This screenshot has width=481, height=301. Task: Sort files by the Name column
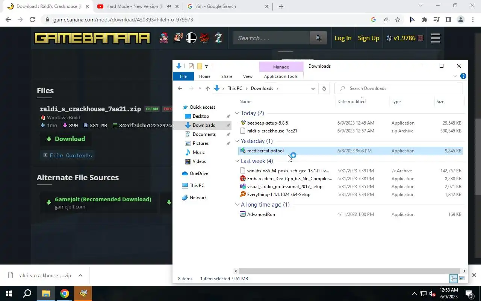click(245, 102)
